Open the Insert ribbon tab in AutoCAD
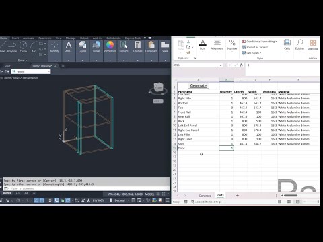The width and height of the screenshot is (323, 242). [x=15, y=38]
